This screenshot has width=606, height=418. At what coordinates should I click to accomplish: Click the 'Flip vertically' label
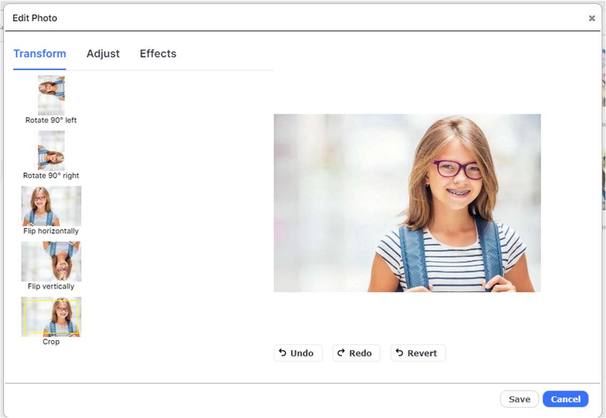tap(51, 286)
